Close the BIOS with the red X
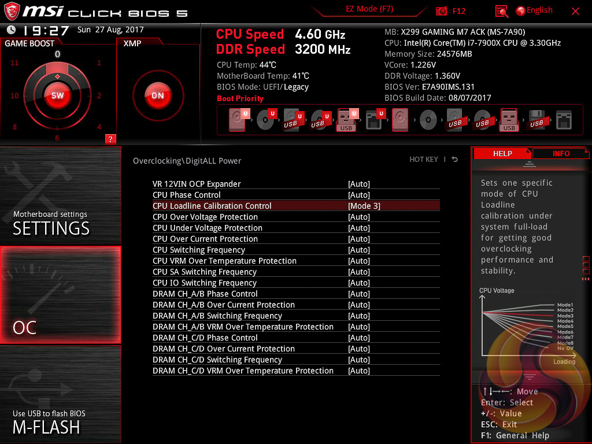Image resolution: width=592 pixels, height=444 pixels. click(575, 12)
